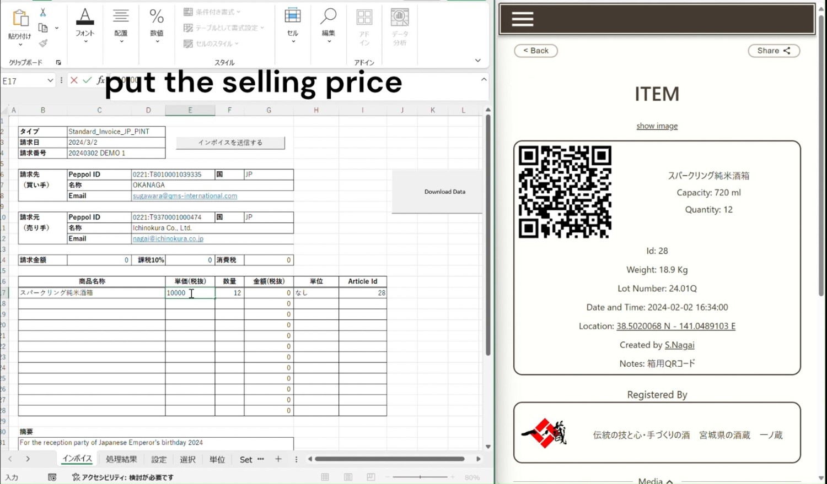Open the show image link

tap(657, 126)
